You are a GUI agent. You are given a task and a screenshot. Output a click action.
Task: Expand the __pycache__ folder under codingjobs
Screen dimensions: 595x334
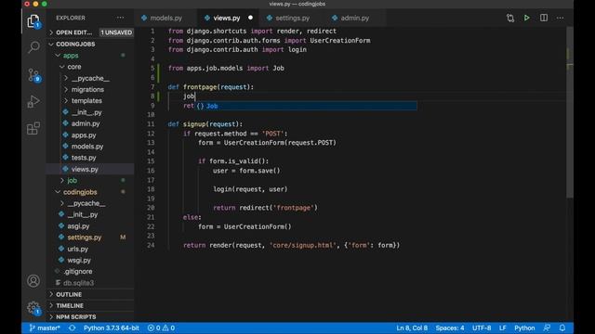(x=86, y=203)
